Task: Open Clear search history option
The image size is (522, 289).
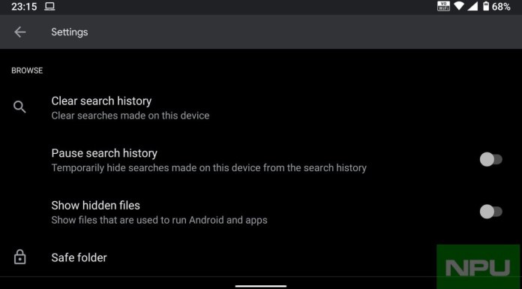Action: [x=261, y=108]
